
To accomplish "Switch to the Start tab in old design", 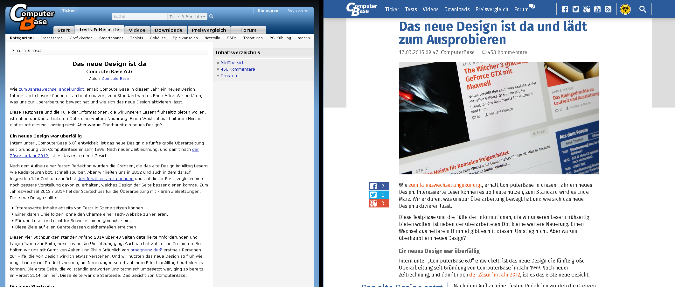I will 64,30.
